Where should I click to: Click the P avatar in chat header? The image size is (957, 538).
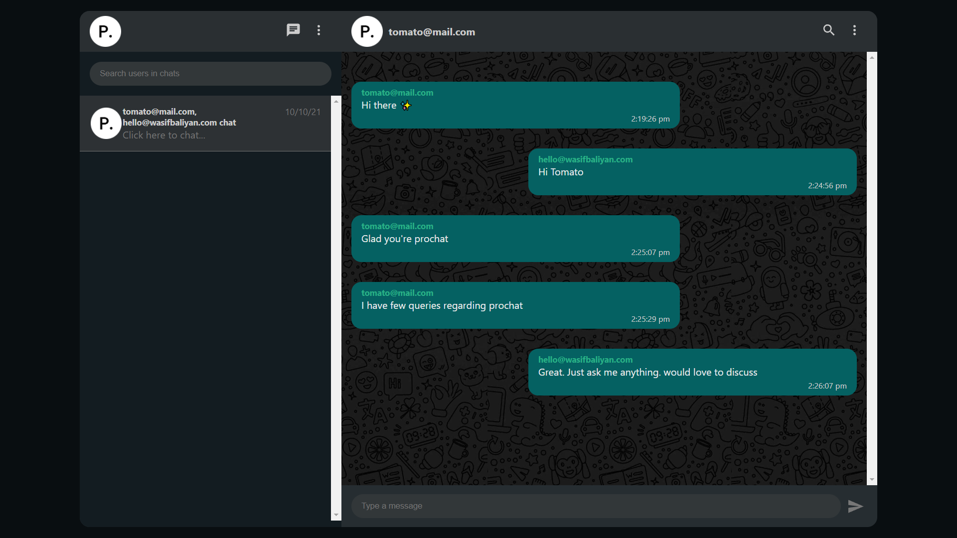367,31
